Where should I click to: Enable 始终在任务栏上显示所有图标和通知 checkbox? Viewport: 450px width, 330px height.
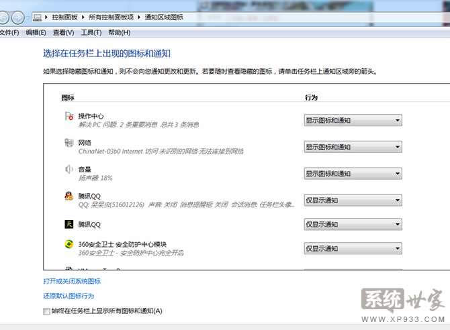click(46, 311)
